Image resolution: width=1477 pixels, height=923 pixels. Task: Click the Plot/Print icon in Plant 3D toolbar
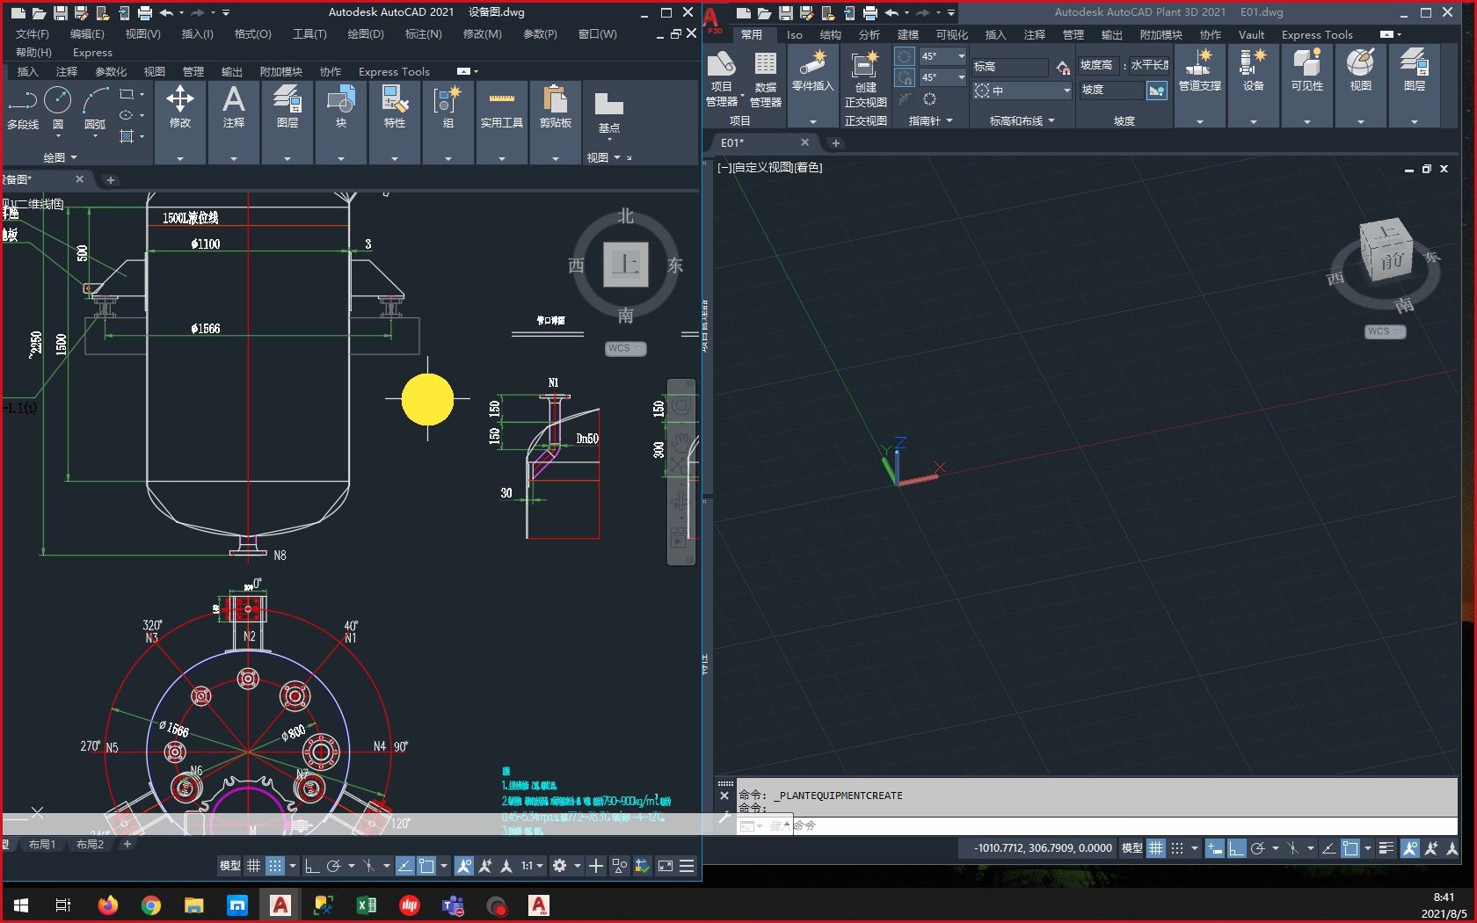coord(870,13)
